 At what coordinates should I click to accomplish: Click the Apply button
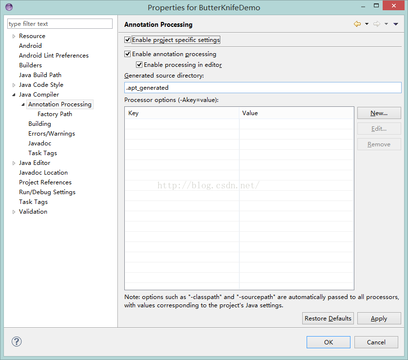pyautogui.click(x=379, y=319)
